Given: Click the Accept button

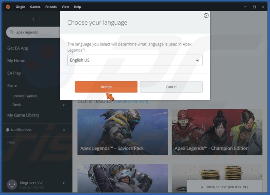Looking at the screenshot, I should tap(106, 87).
